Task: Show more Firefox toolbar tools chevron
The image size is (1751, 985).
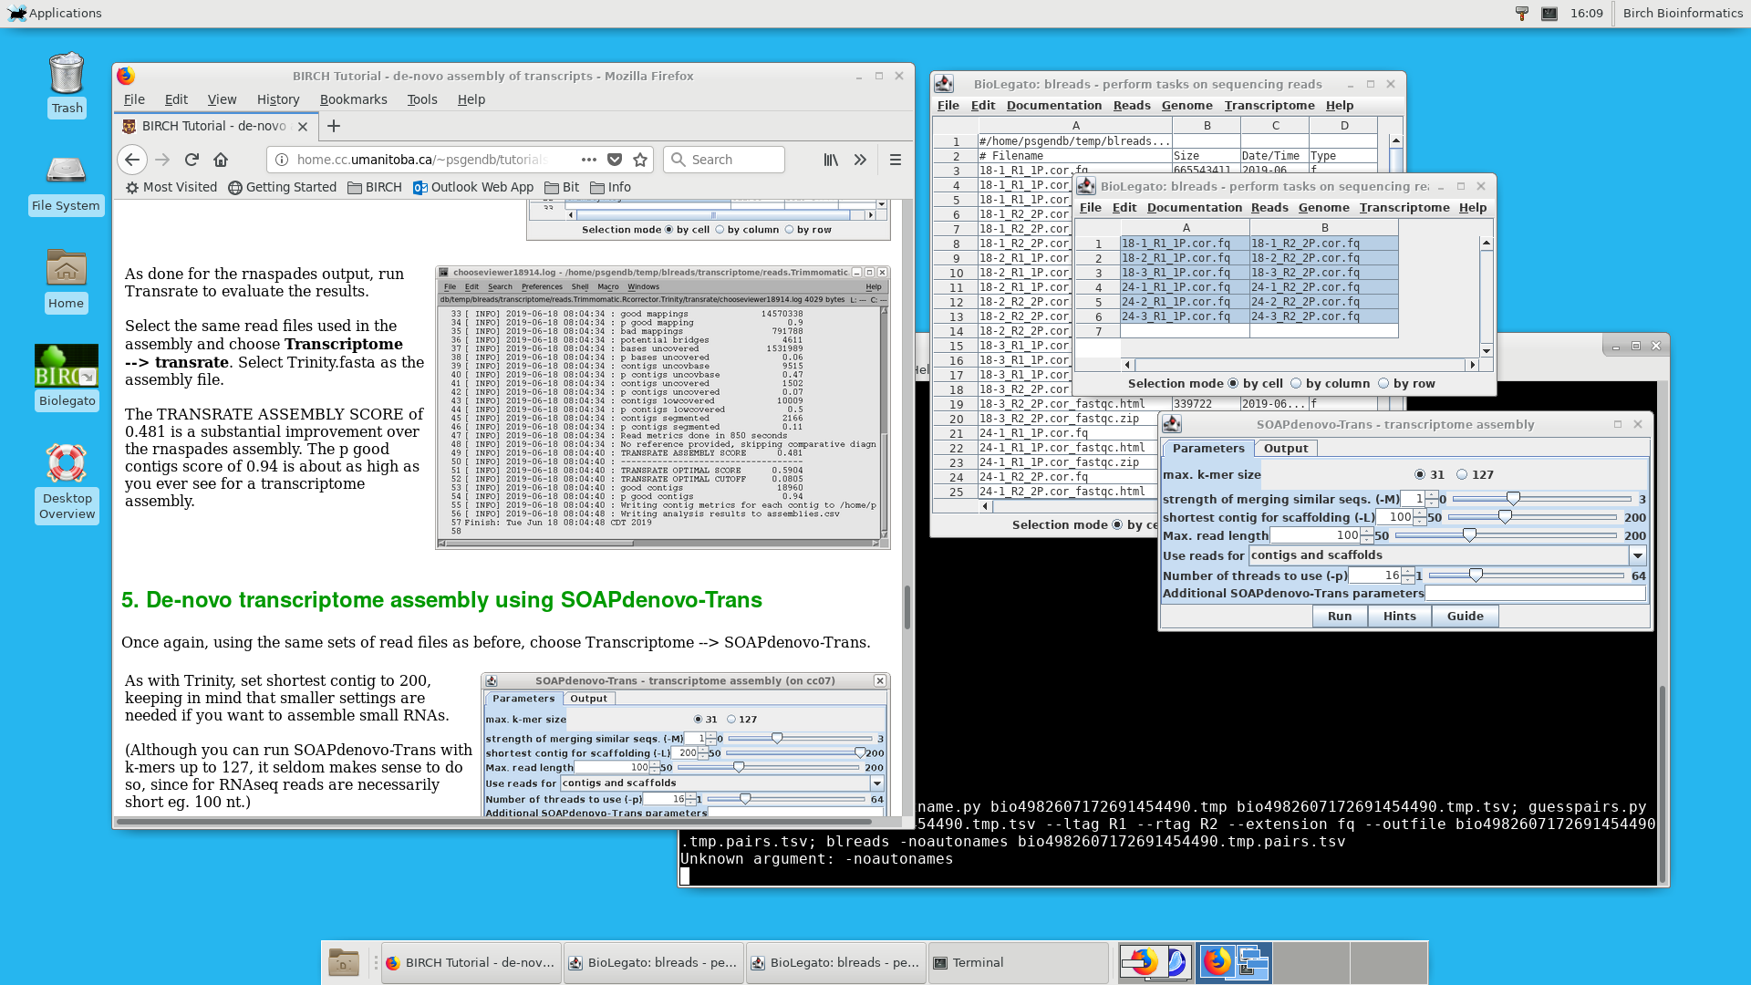Action: click(860, 160)
